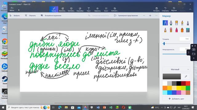
Task: Activate the Eraser tool
Action: click(x=171, y=30)
